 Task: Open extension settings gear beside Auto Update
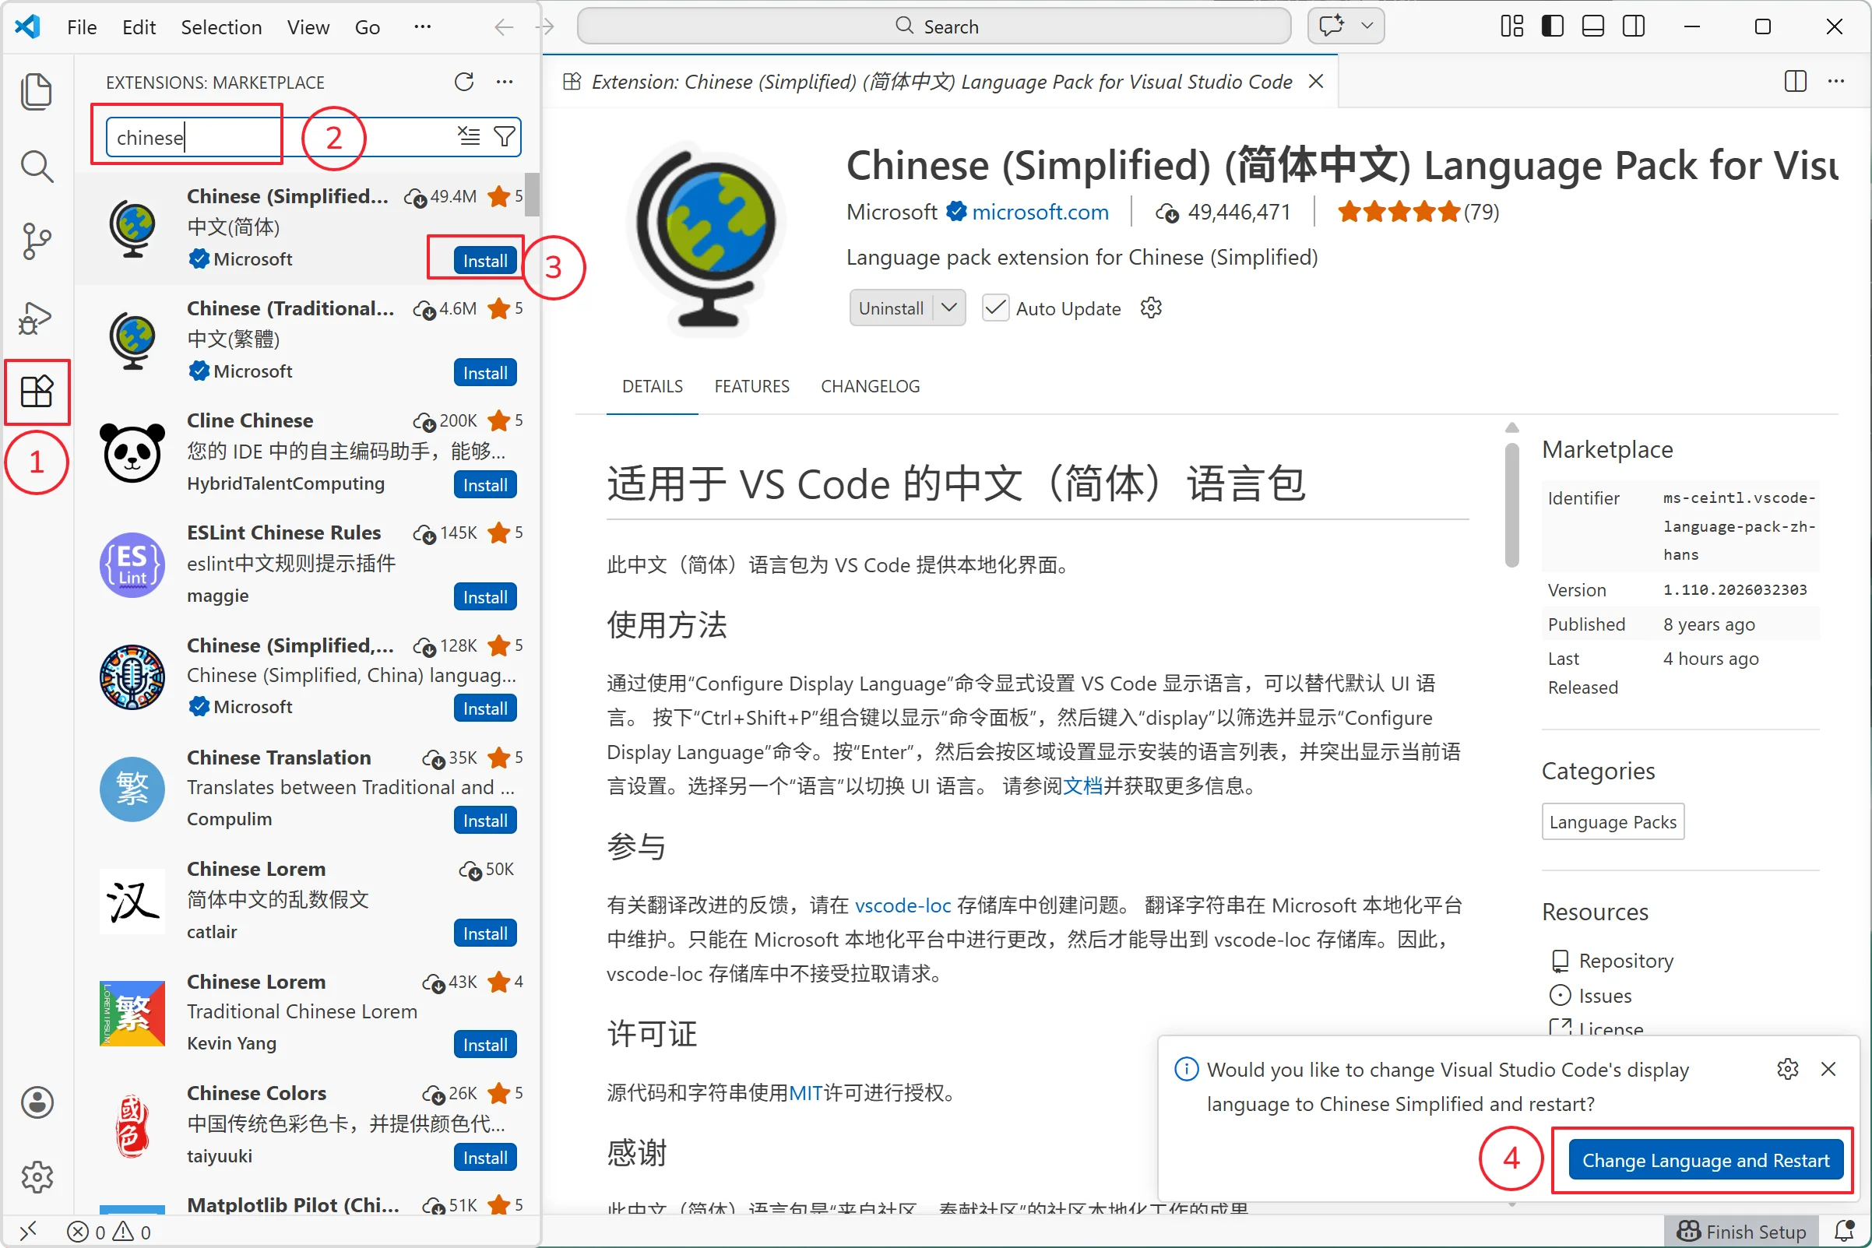(1151, 308)
